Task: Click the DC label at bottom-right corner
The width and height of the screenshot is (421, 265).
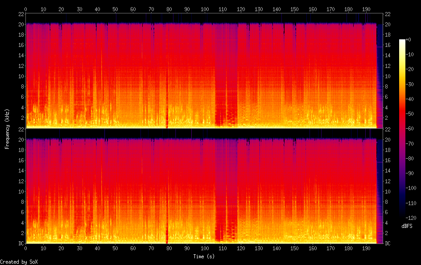Action: [388, 244]
